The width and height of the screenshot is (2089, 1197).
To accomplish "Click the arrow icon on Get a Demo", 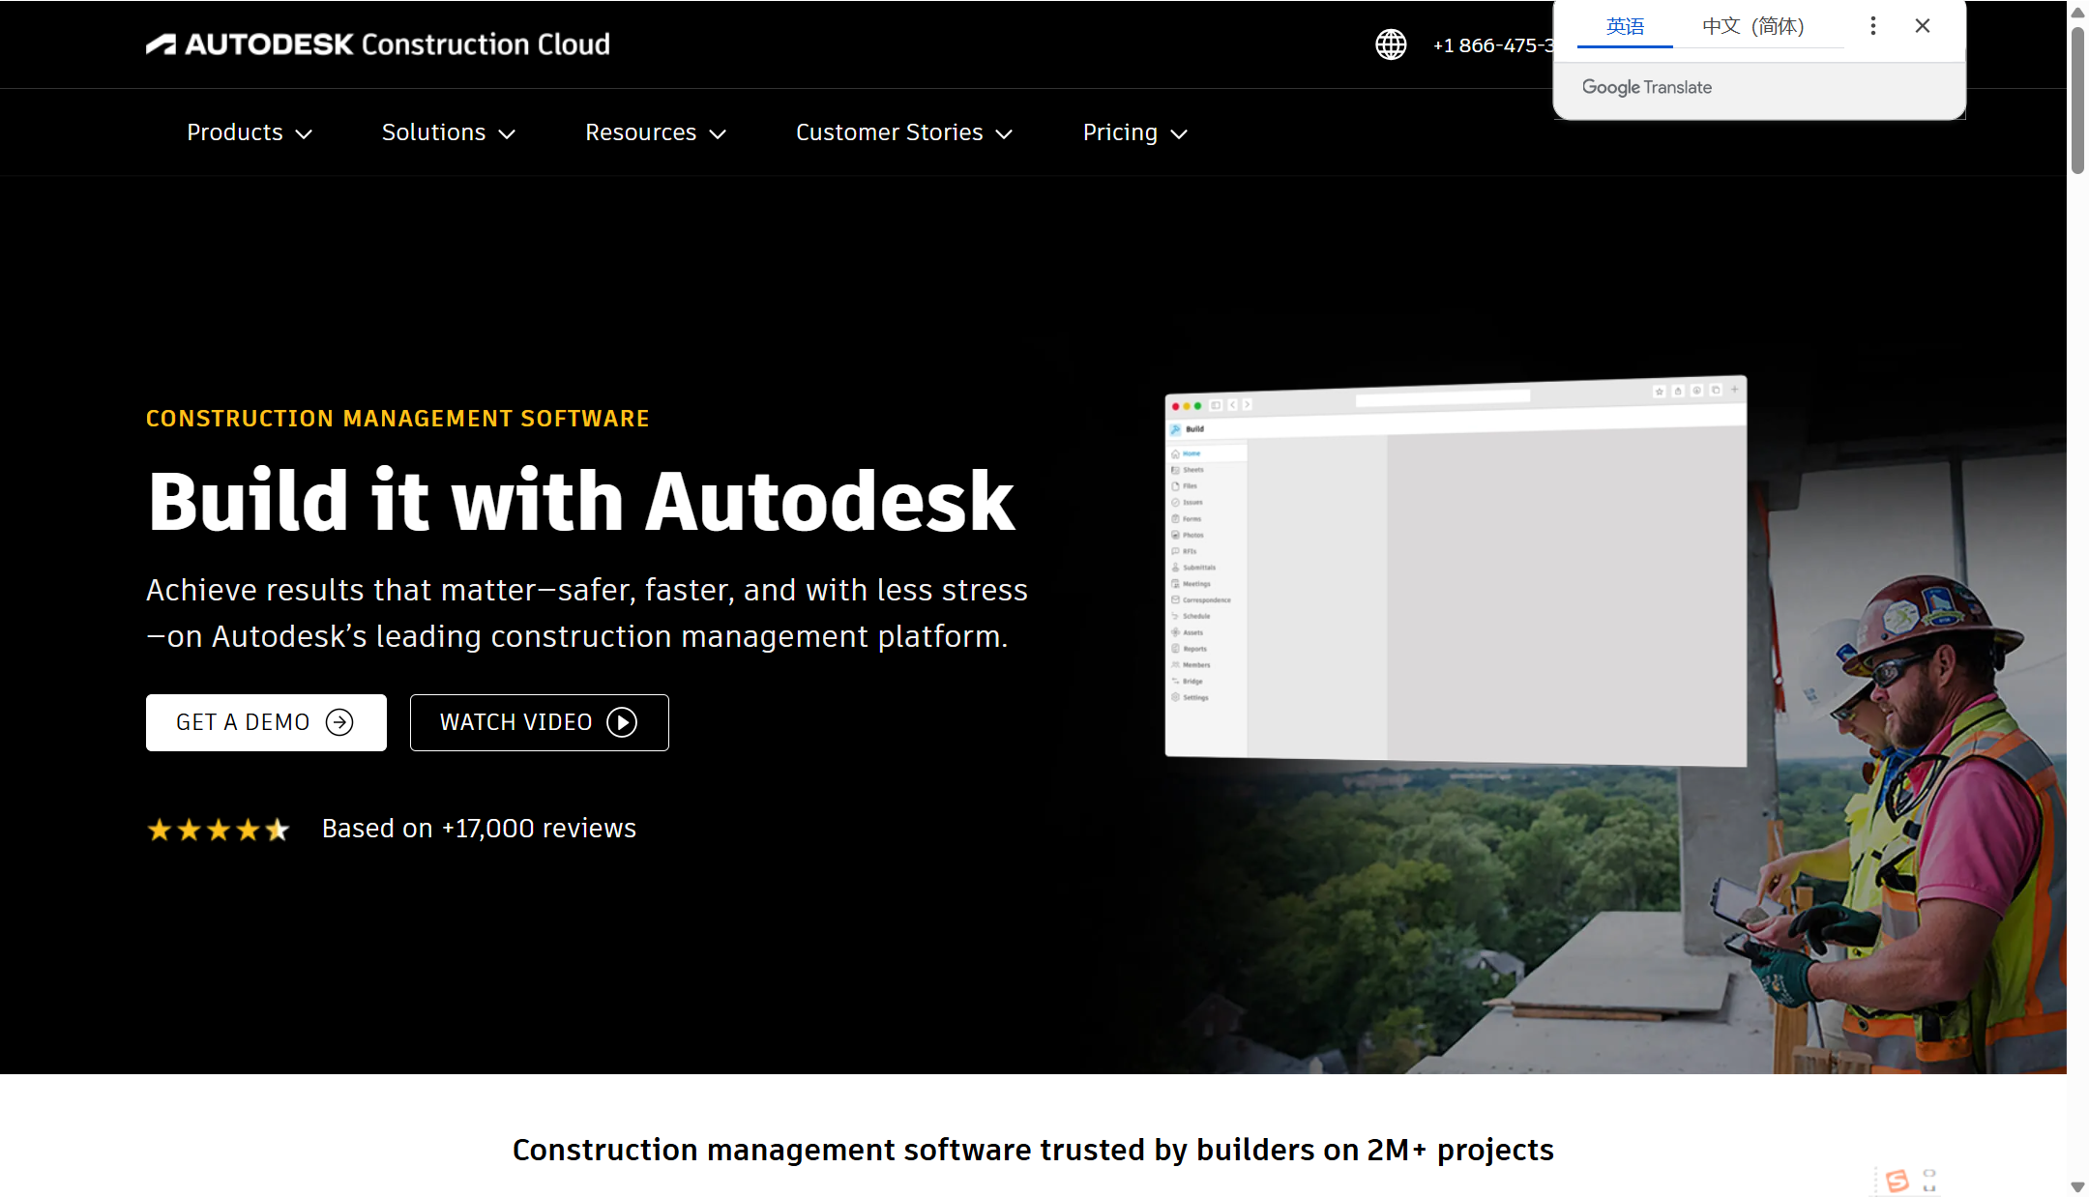I will point(339,722).
